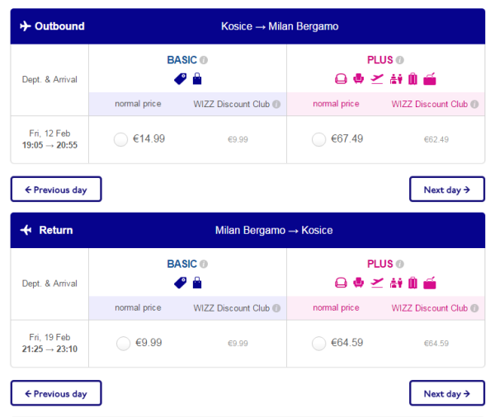Click return PLUS briefcase bag icon
The image size is (495, 417).
point(429,283)
